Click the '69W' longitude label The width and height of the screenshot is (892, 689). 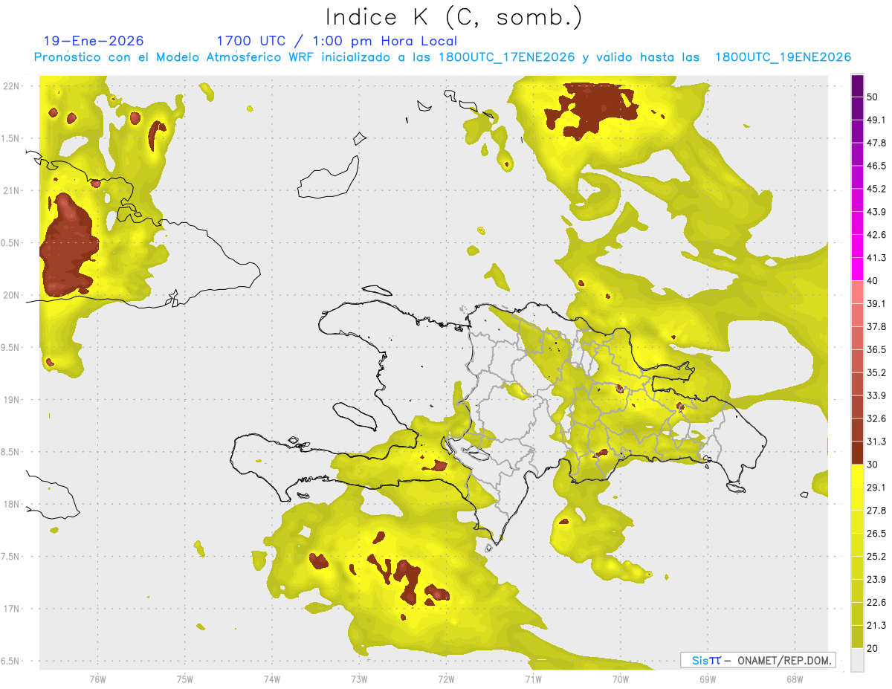707,679
